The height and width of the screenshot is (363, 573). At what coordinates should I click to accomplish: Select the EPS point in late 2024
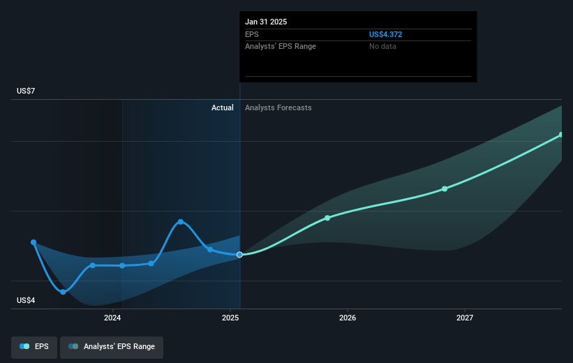pos(210,250)
